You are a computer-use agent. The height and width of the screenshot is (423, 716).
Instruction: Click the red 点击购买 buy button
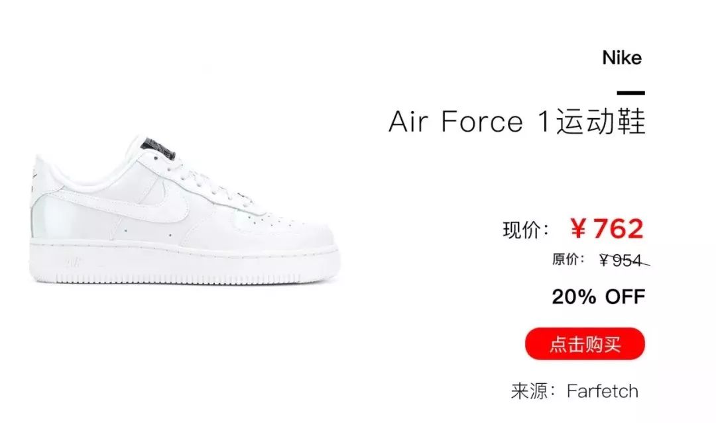pos(585,344)
